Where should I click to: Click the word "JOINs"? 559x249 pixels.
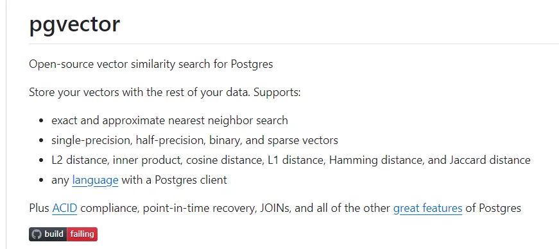tap(273, 208)
